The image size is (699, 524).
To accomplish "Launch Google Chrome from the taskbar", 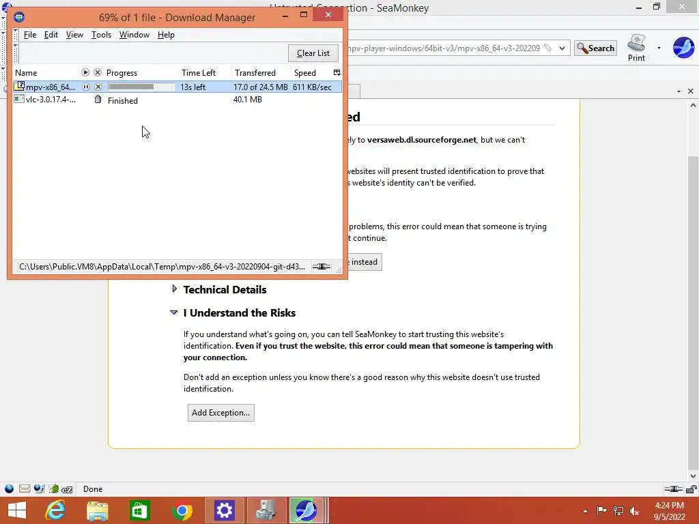I will click(x=182, y=510).
